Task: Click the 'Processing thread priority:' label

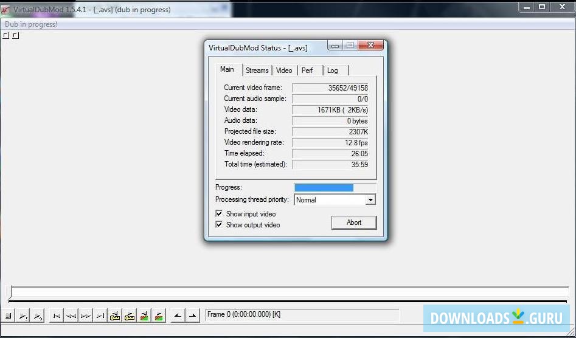Action: [252, 199]
